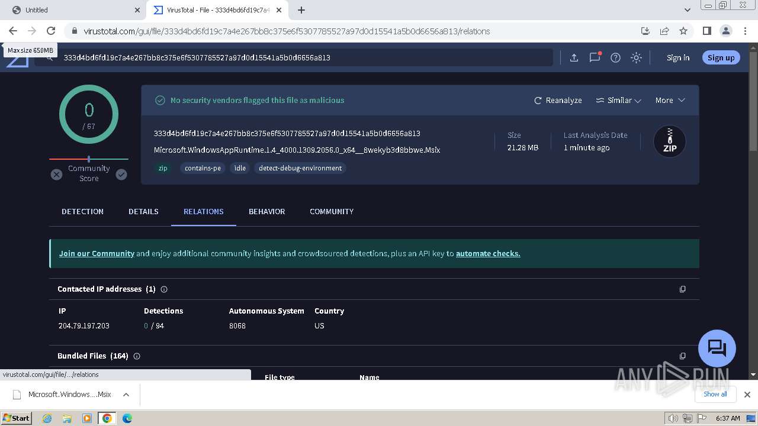Viewport: 758px width, 426px height.
Task: Click Show all downloads button
Action: (x=715, y=394)
